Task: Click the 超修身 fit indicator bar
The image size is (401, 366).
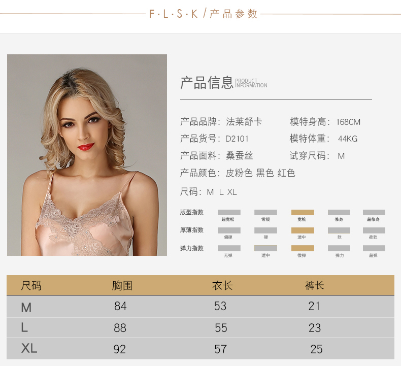Action: coord(374,212)
